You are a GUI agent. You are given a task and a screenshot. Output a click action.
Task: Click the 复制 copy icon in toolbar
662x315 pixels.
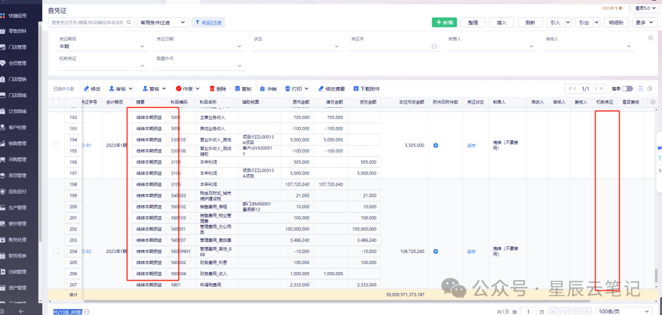click(x=237, y=89)
